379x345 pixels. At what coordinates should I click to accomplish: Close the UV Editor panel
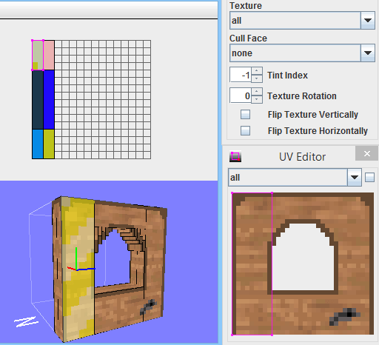(x=367, y=153)
